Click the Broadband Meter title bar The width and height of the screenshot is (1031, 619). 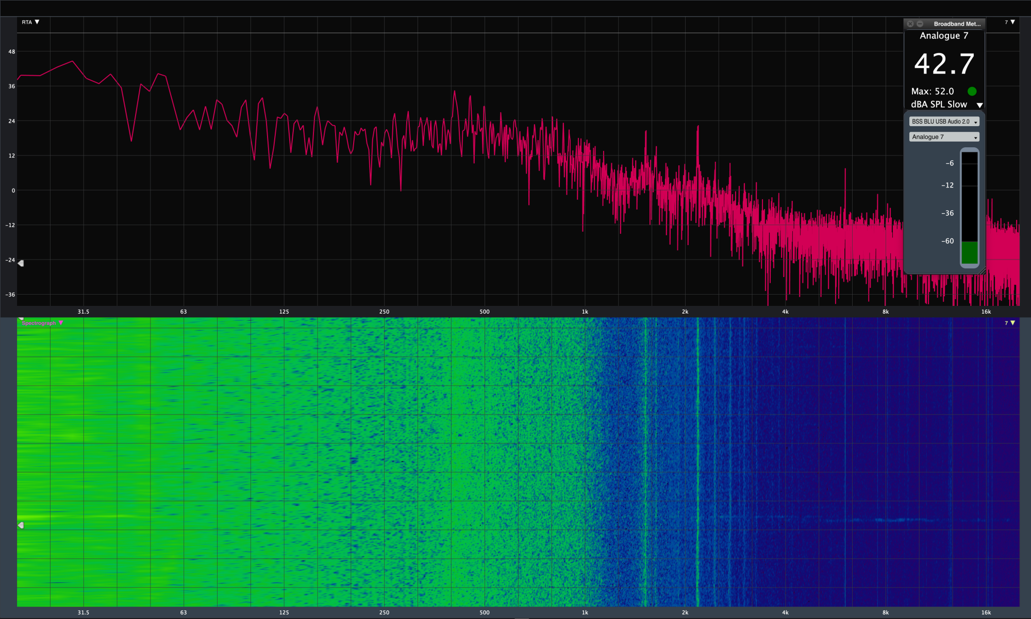point(956,24)
